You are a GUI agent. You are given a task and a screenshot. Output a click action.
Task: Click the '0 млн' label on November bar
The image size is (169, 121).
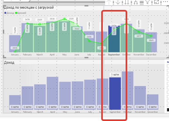click(x=140, y=107)
